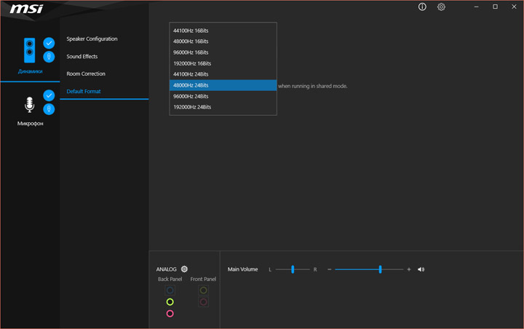Choose 192000Hz 24Bits from the format list
The height and width of the screenshot is (329, 524).
pyautogui.click(x=192, y=107)
